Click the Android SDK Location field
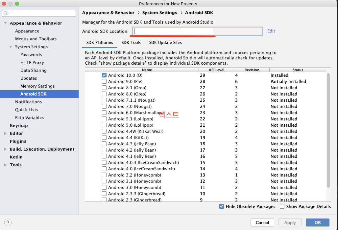Screen dimensions: 338x230 point(198,31)
